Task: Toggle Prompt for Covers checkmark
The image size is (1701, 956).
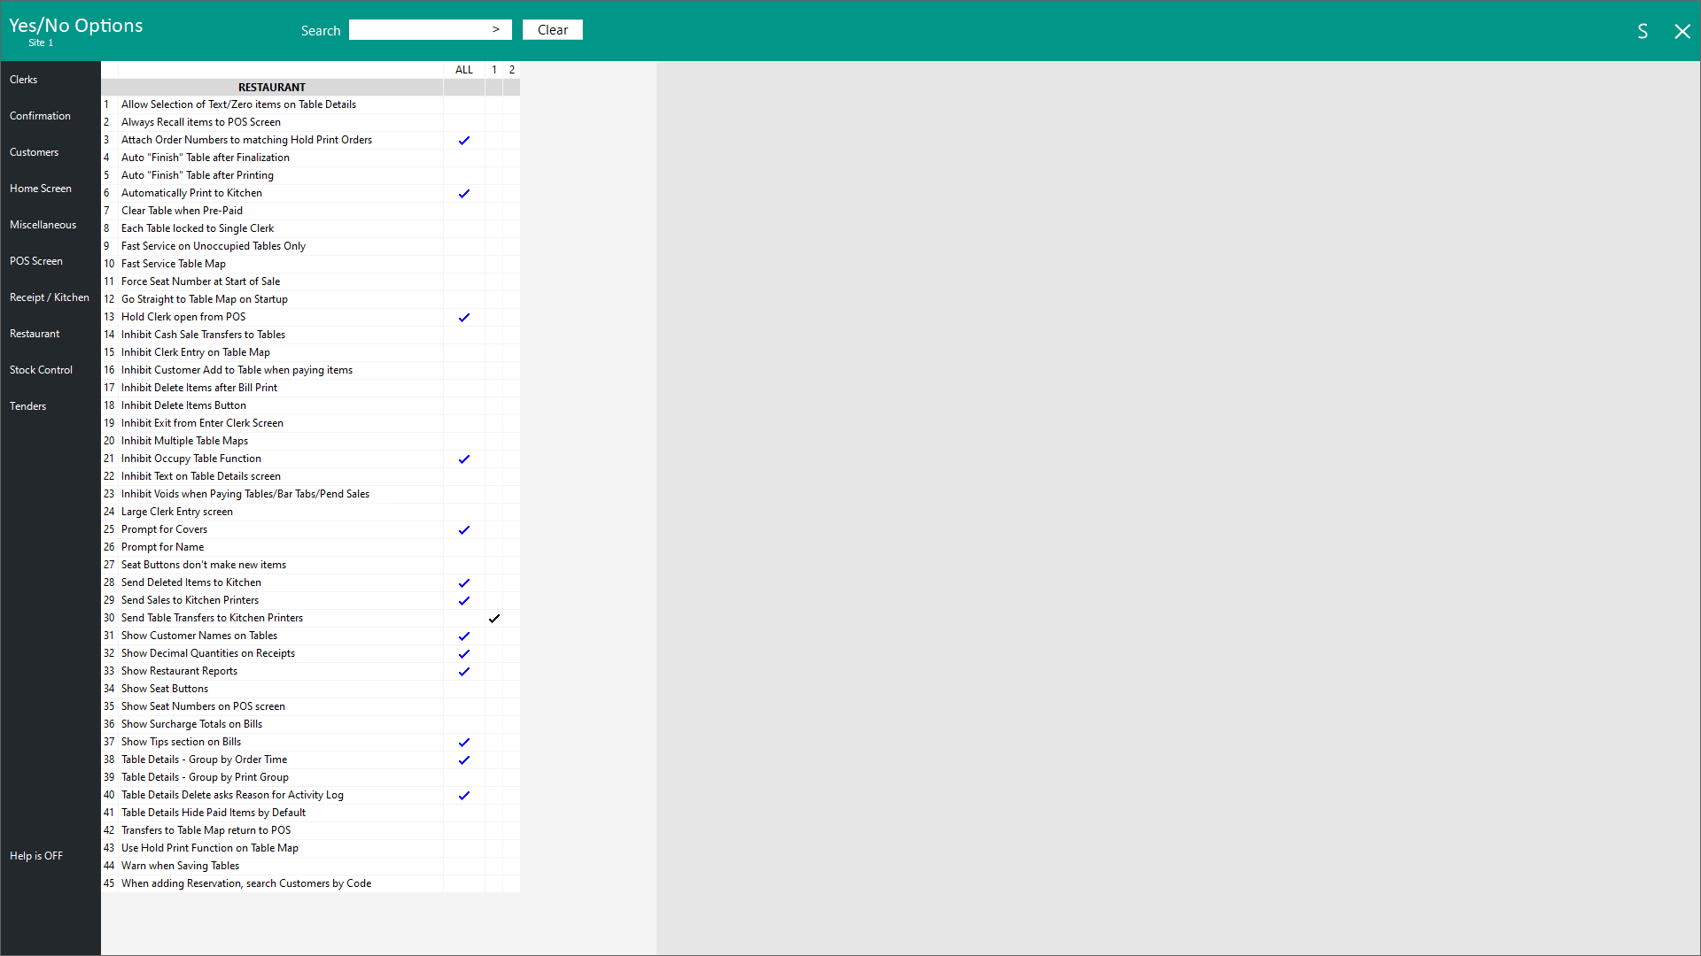Action: pos(463,529)
